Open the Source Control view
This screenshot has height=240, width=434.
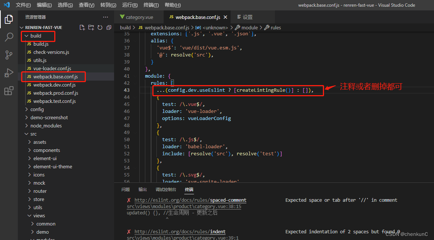[9, 55]
